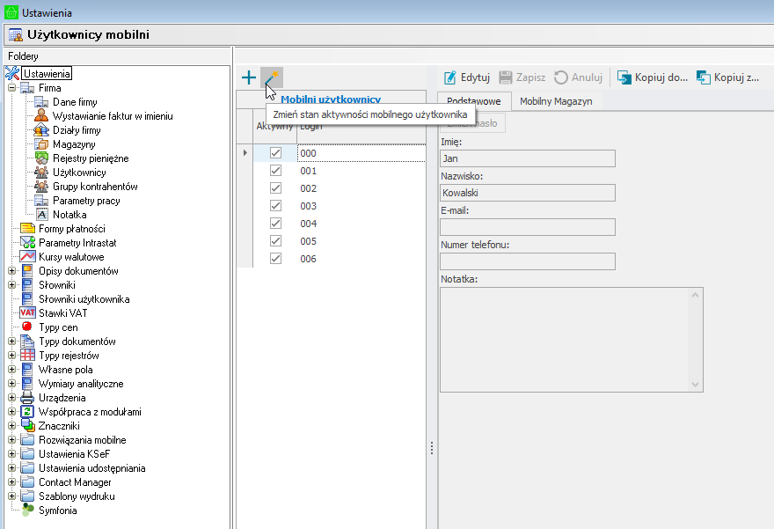Expand the Ustawienia KSeF folder
This screenshot has width=774, height=529.
pos(11,454)
